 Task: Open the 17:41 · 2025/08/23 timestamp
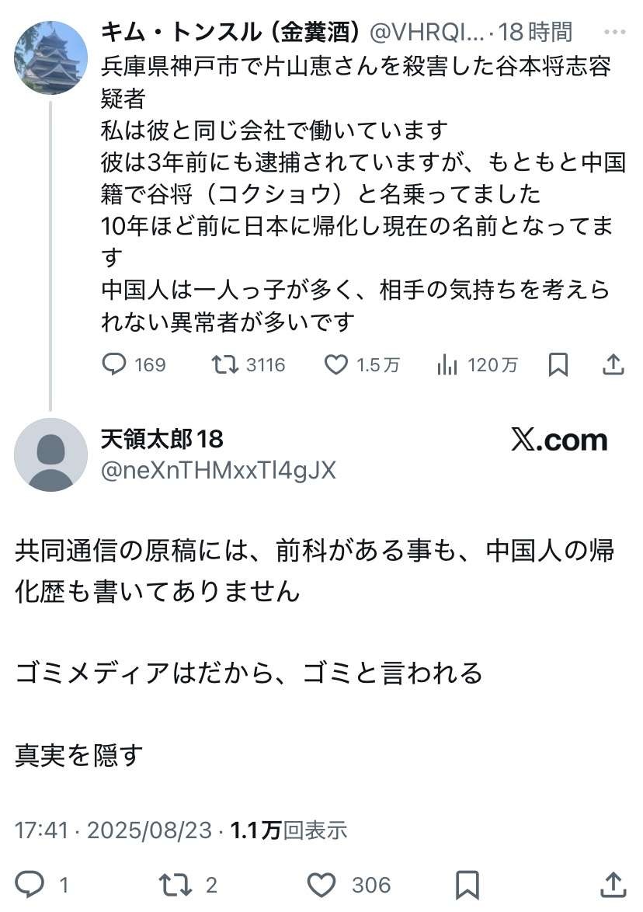click(x=113, y=830)
